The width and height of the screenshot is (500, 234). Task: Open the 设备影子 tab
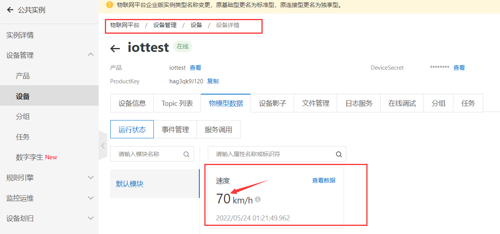[x=272, y=103]
